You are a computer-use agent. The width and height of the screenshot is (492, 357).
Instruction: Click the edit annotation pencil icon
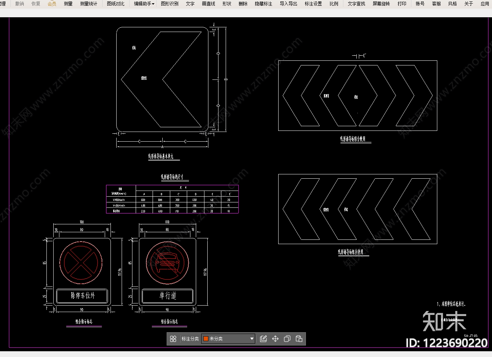263,339
